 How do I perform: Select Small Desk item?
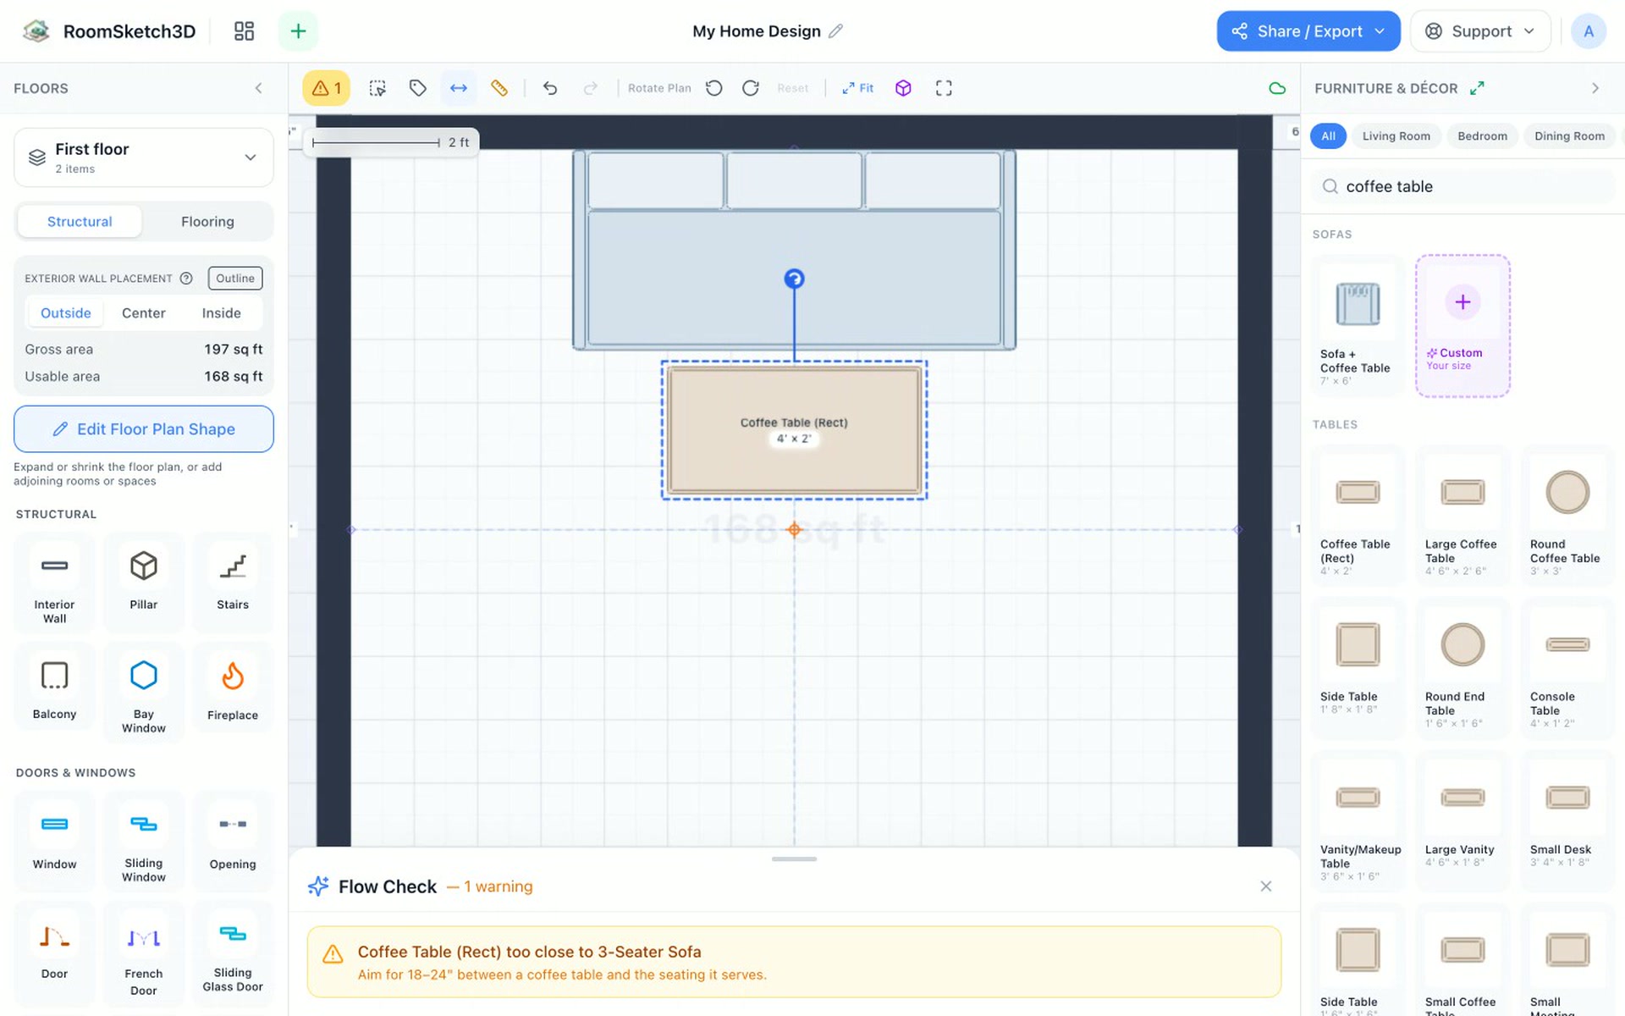pyautogui.click(x=1567, y=820)
